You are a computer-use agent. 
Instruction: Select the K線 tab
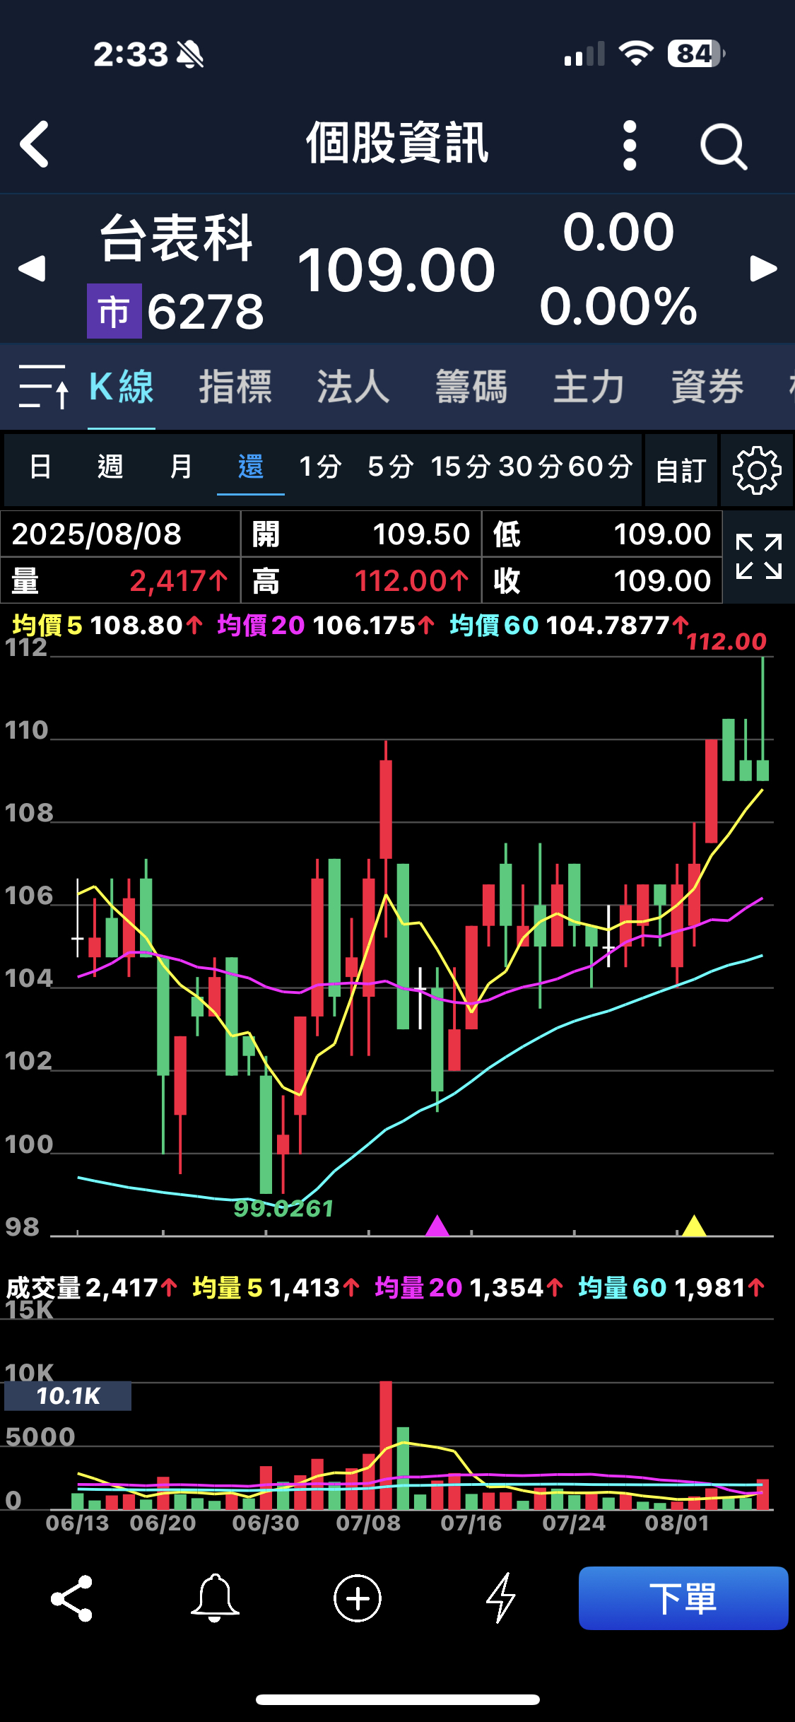click(122, 387)
